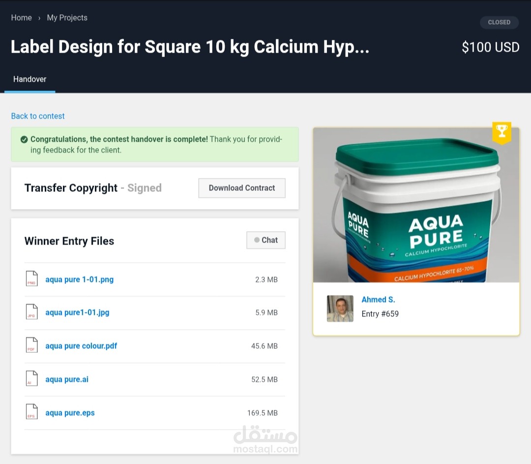Click the green checkmark success icon
The image size is (531, 464).
(24, 140)
